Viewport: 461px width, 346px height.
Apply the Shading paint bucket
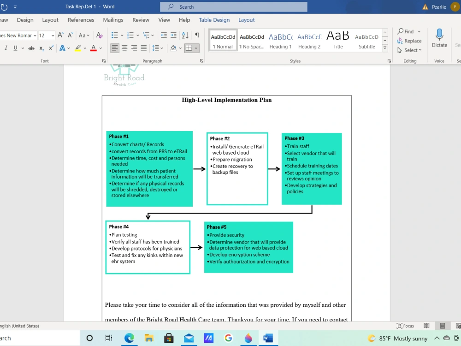point(173,48)
